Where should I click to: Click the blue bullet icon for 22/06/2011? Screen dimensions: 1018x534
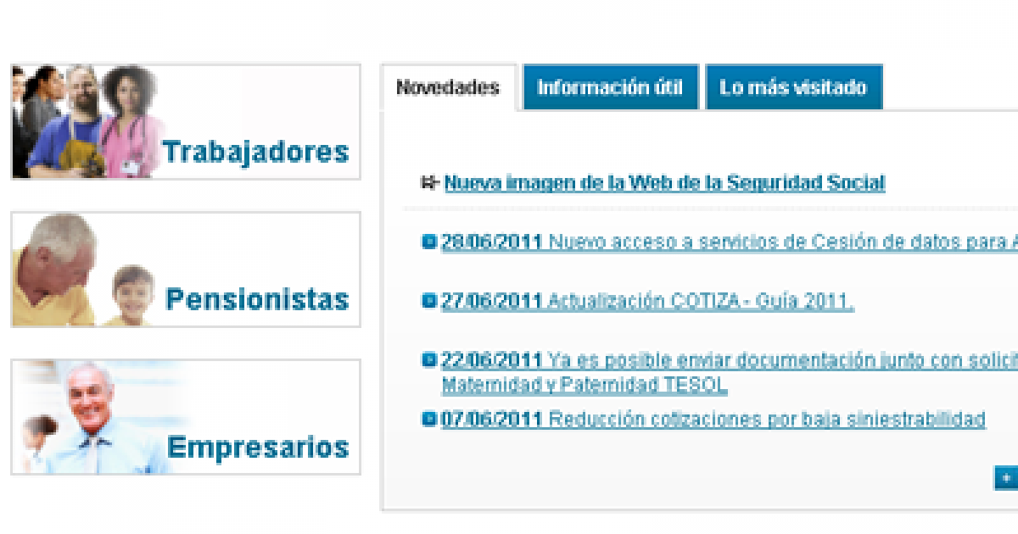429,359
